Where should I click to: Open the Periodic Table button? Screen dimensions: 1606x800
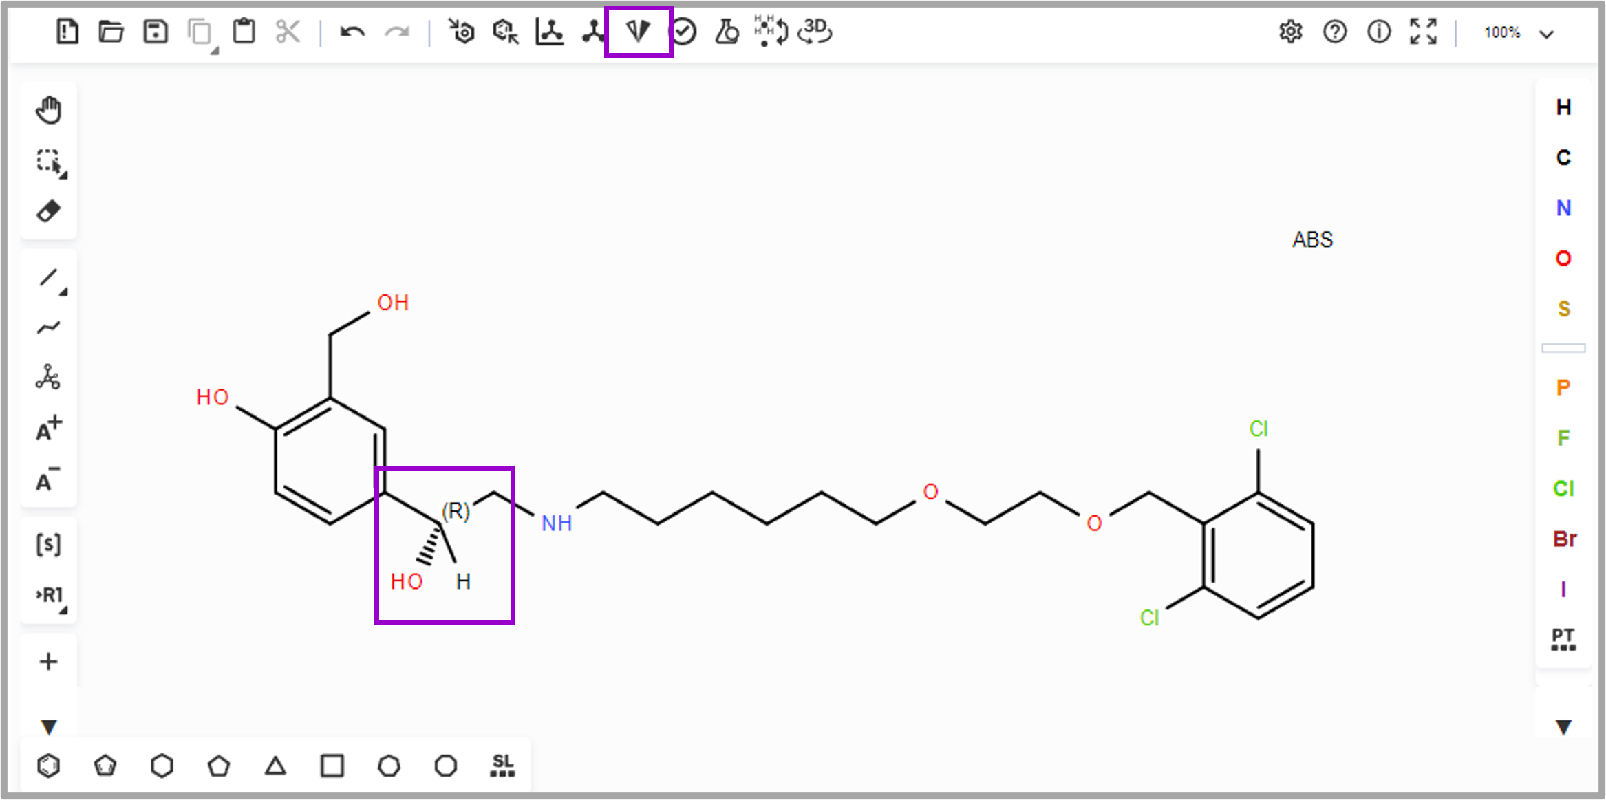click(1563, 639)
